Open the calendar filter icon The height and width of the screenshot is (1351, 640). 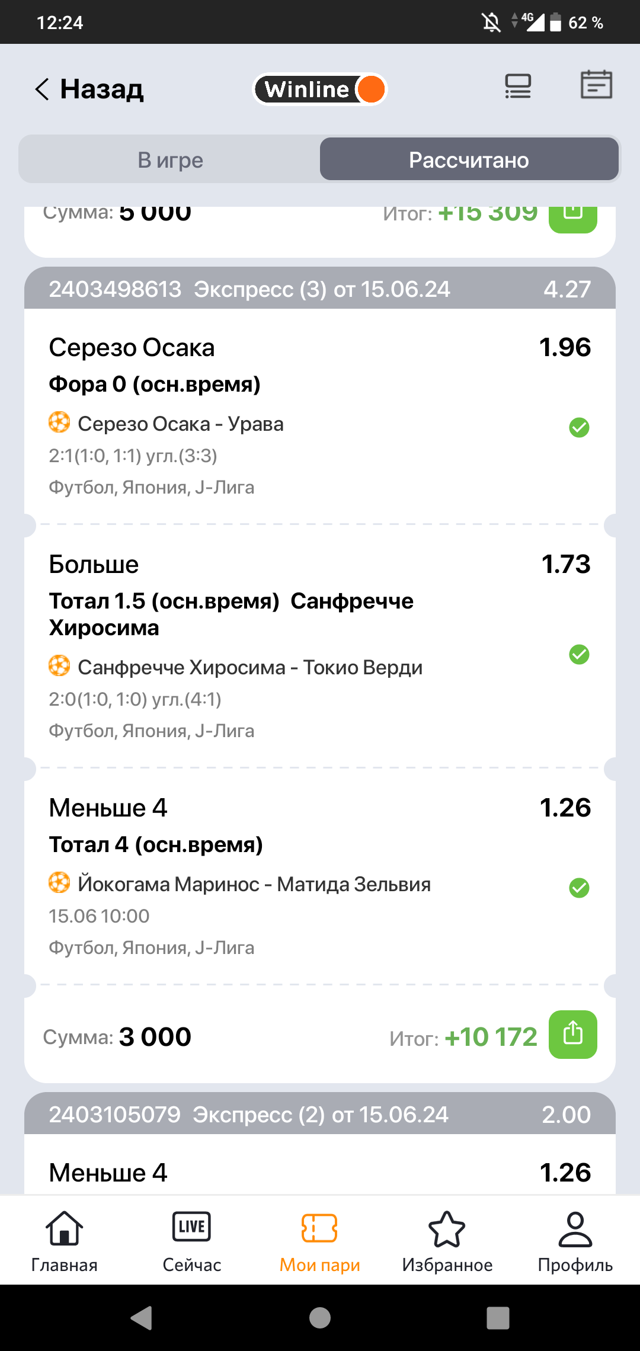pos(596,85)
